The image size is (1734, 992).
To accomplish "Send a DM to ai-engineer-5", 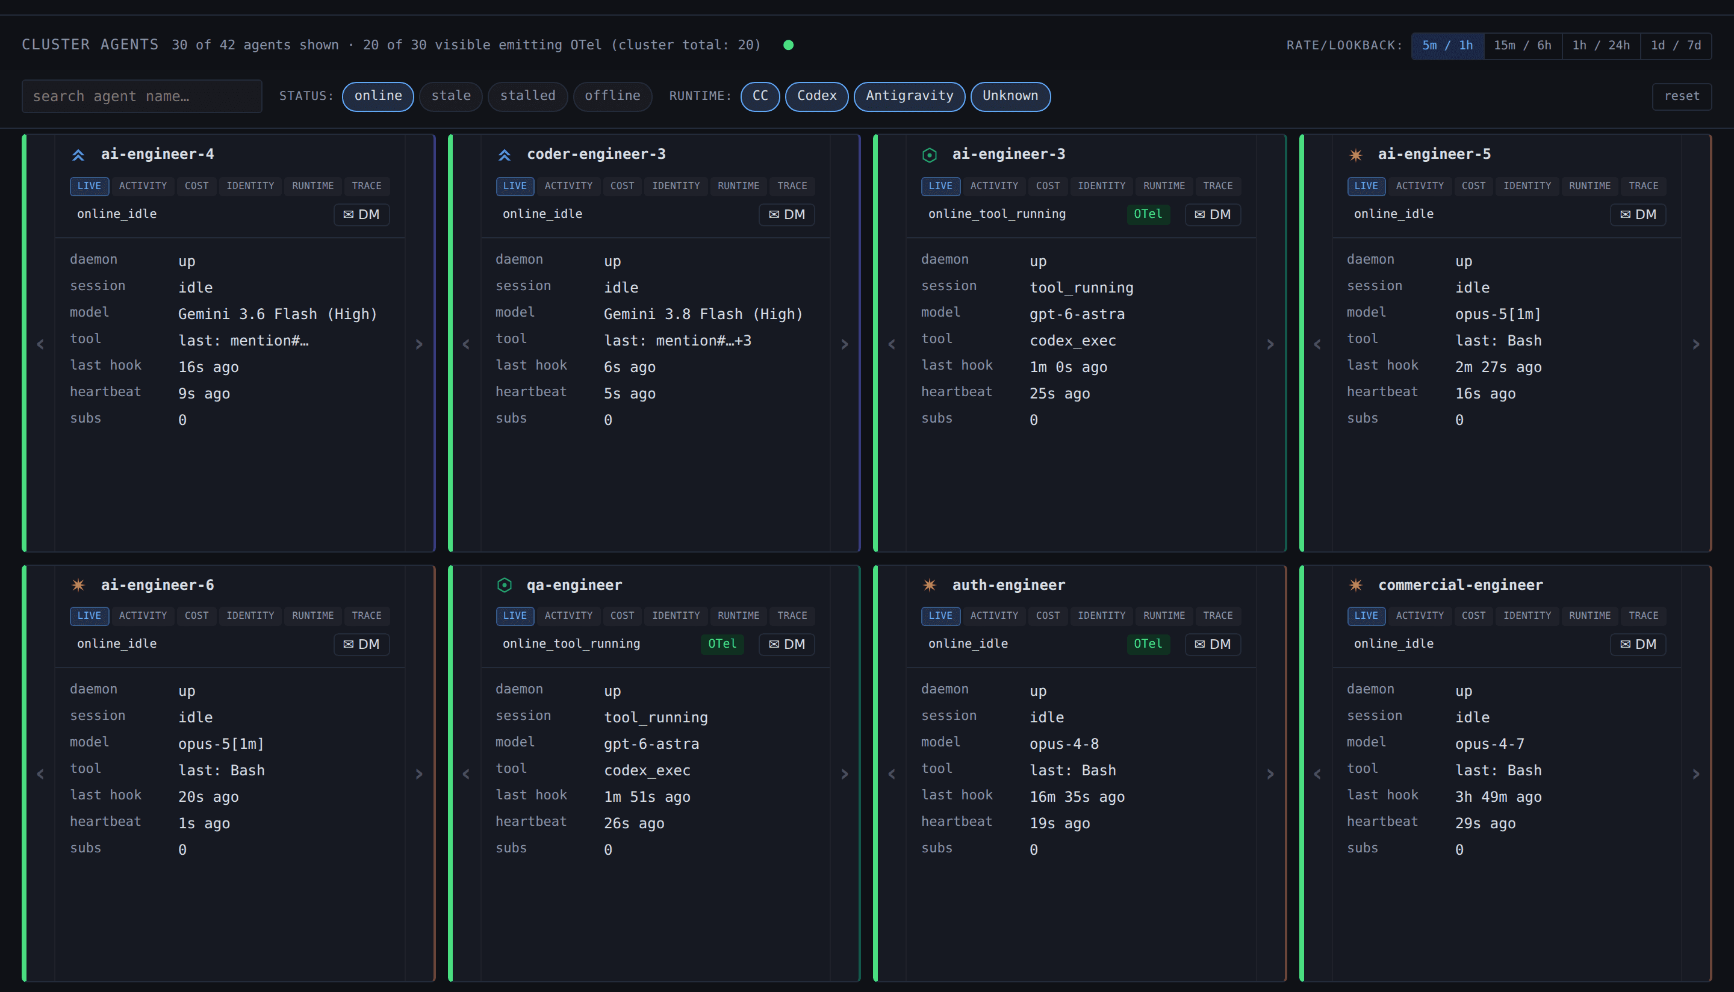I will point(1638,215).
